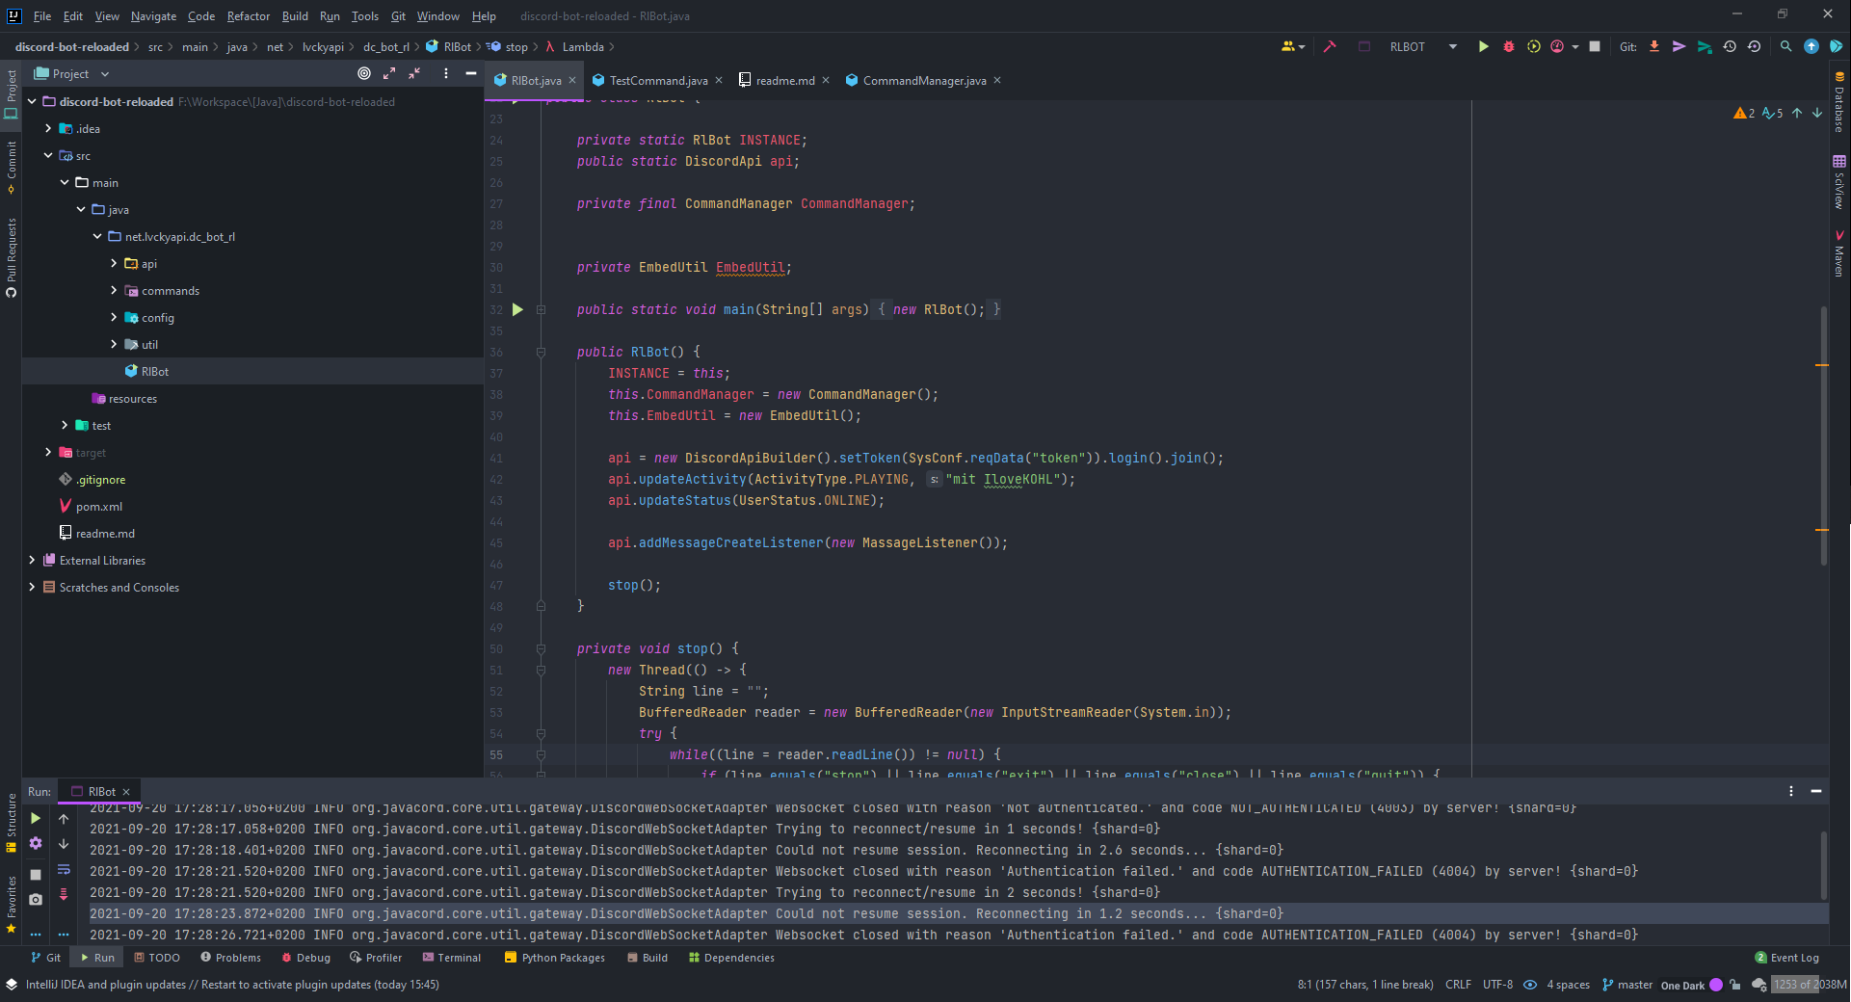This screenshot has height=1002, width=1851.
Task: Click the Build Project hammer icon
Action: point(1330,46)
